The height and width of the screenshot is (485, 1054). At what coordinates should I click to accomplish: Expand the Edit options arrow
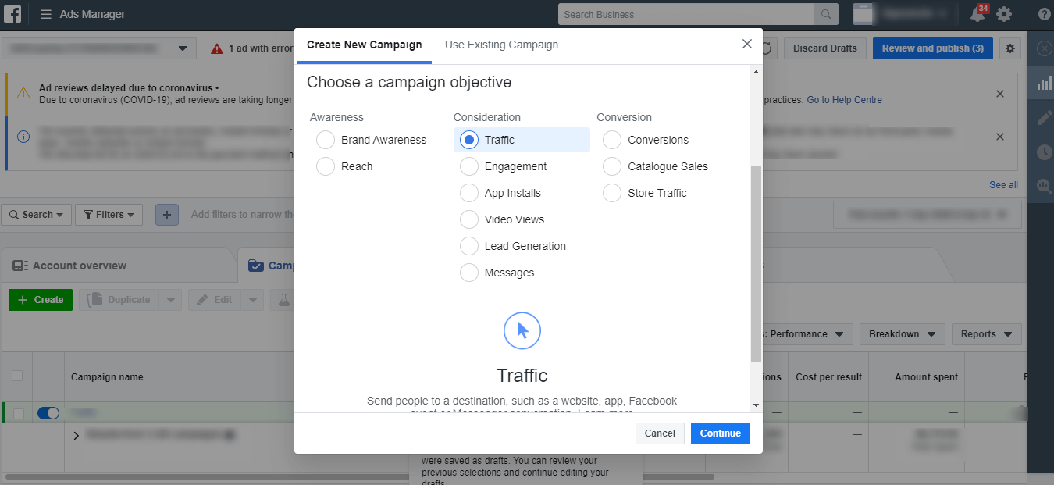click(253, 300)
